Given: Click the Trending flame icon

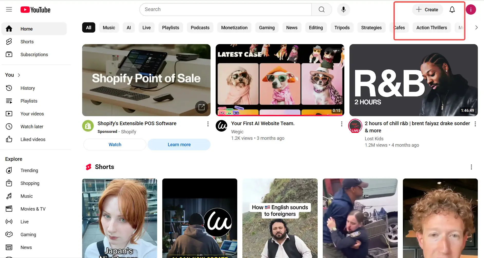Looking at the screenshot, I should point(9,170).
